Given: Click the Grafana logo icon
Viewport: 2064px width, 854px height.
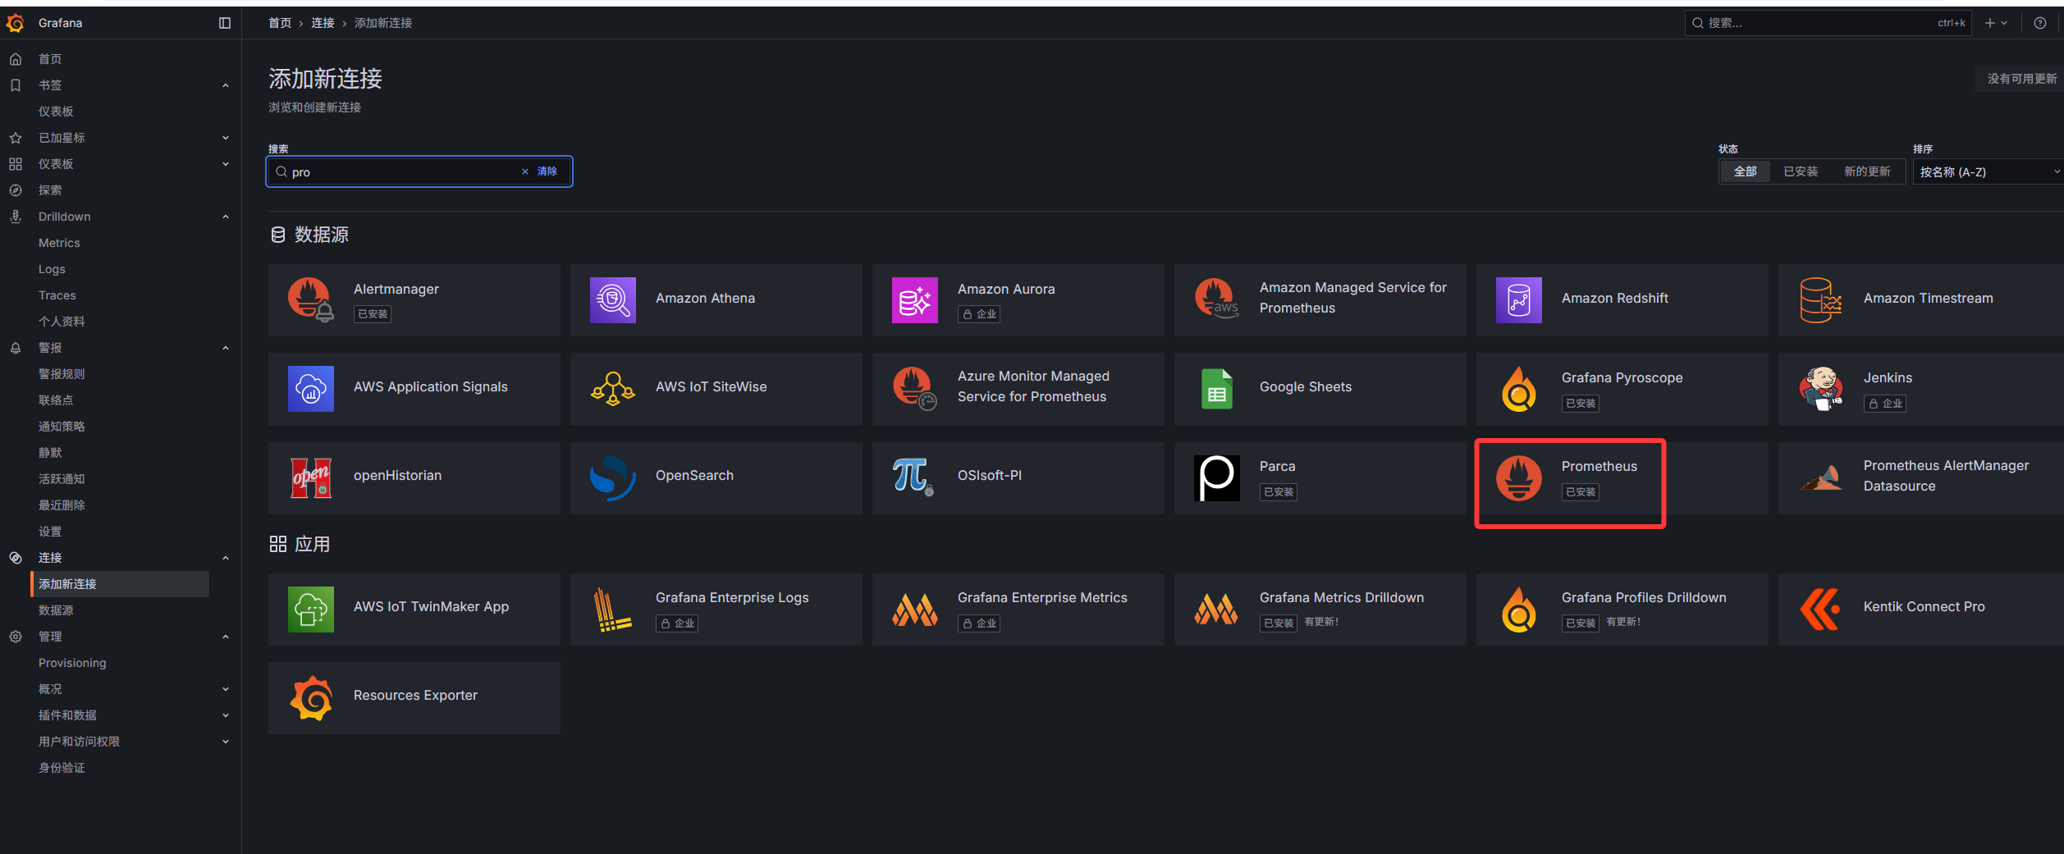Looking at the screenshot, I should 16,23.
